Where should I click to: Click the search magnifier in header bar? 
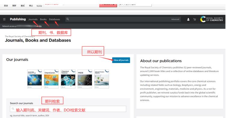tap(68, 19)
